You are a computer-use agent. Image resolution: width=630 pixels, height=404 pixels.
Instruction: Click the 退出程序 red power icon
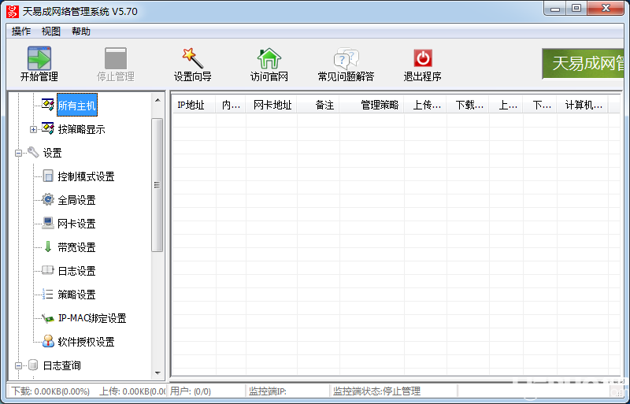click(423, 58)
